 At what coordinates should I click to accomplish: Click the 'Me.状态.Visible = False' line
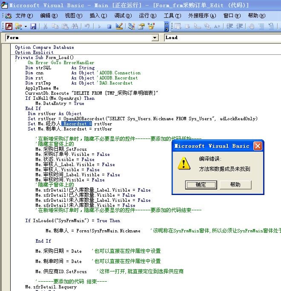[x=65, y=159]
